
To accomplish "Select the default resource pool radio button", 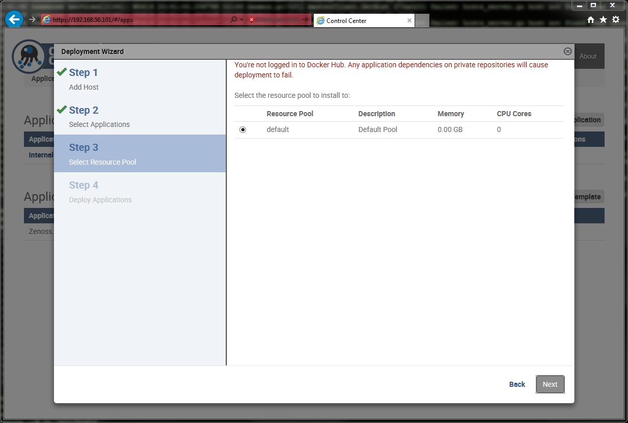I will (x=242, y=130).
